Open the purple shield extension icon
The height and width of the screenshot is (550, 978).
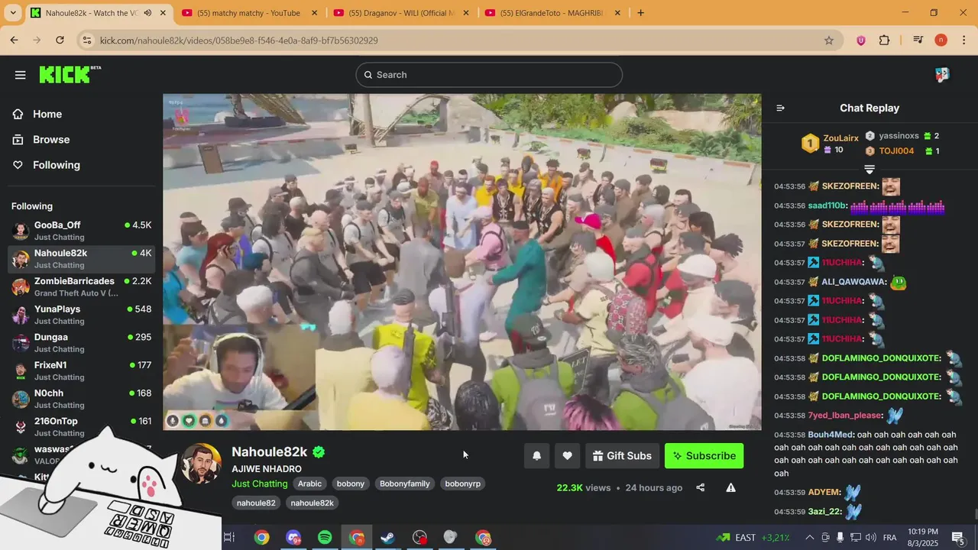[x=861, y=40]
